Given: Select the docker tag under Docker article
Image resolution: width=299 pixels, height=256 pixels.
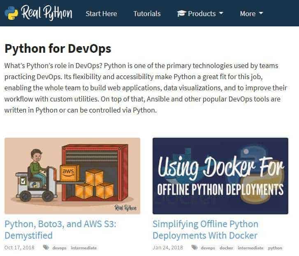Looking at the screenshot, I should pos(226,248).
